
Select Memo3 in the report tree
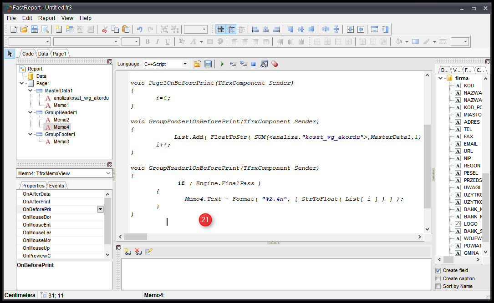click(61, 141)
